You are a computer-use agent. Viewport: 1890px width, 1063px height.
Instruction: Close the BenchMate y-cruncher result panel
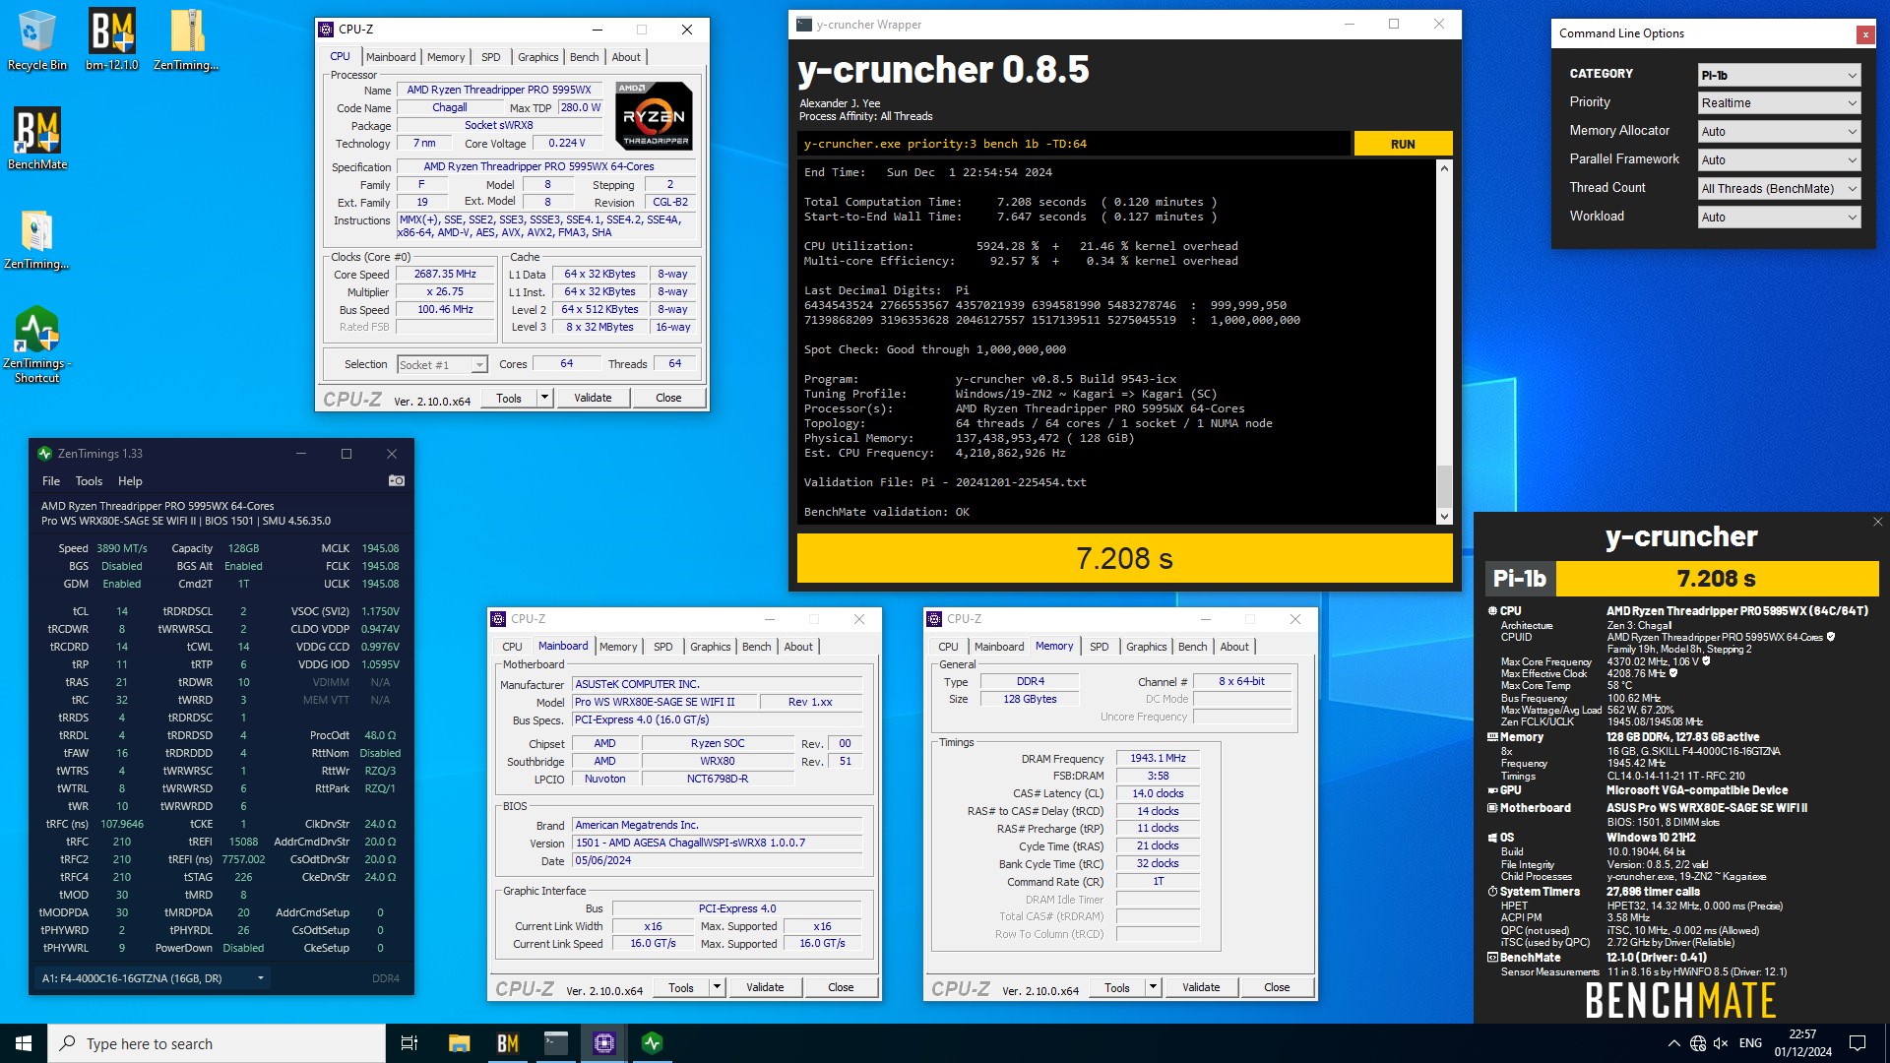[x=1877, y=522]
